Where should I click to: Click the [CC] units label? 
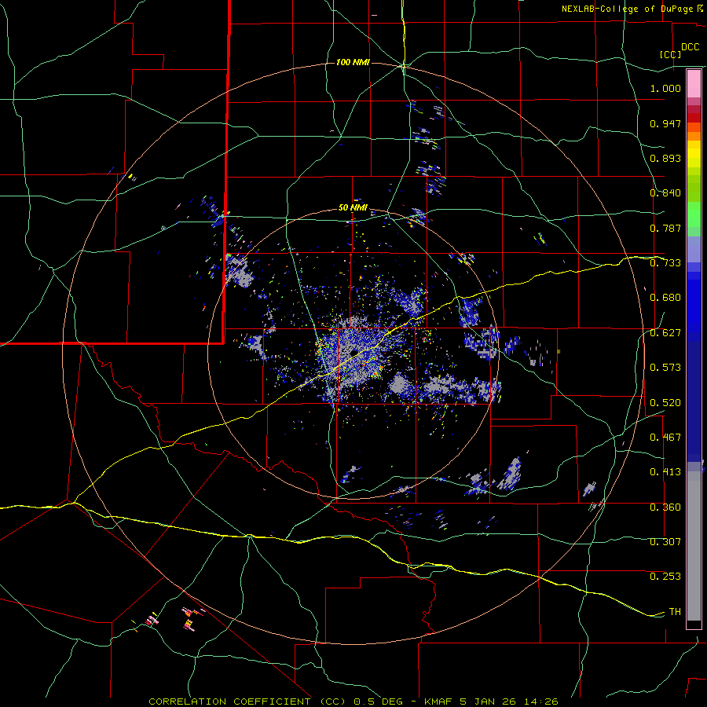(x=670, y=54)
